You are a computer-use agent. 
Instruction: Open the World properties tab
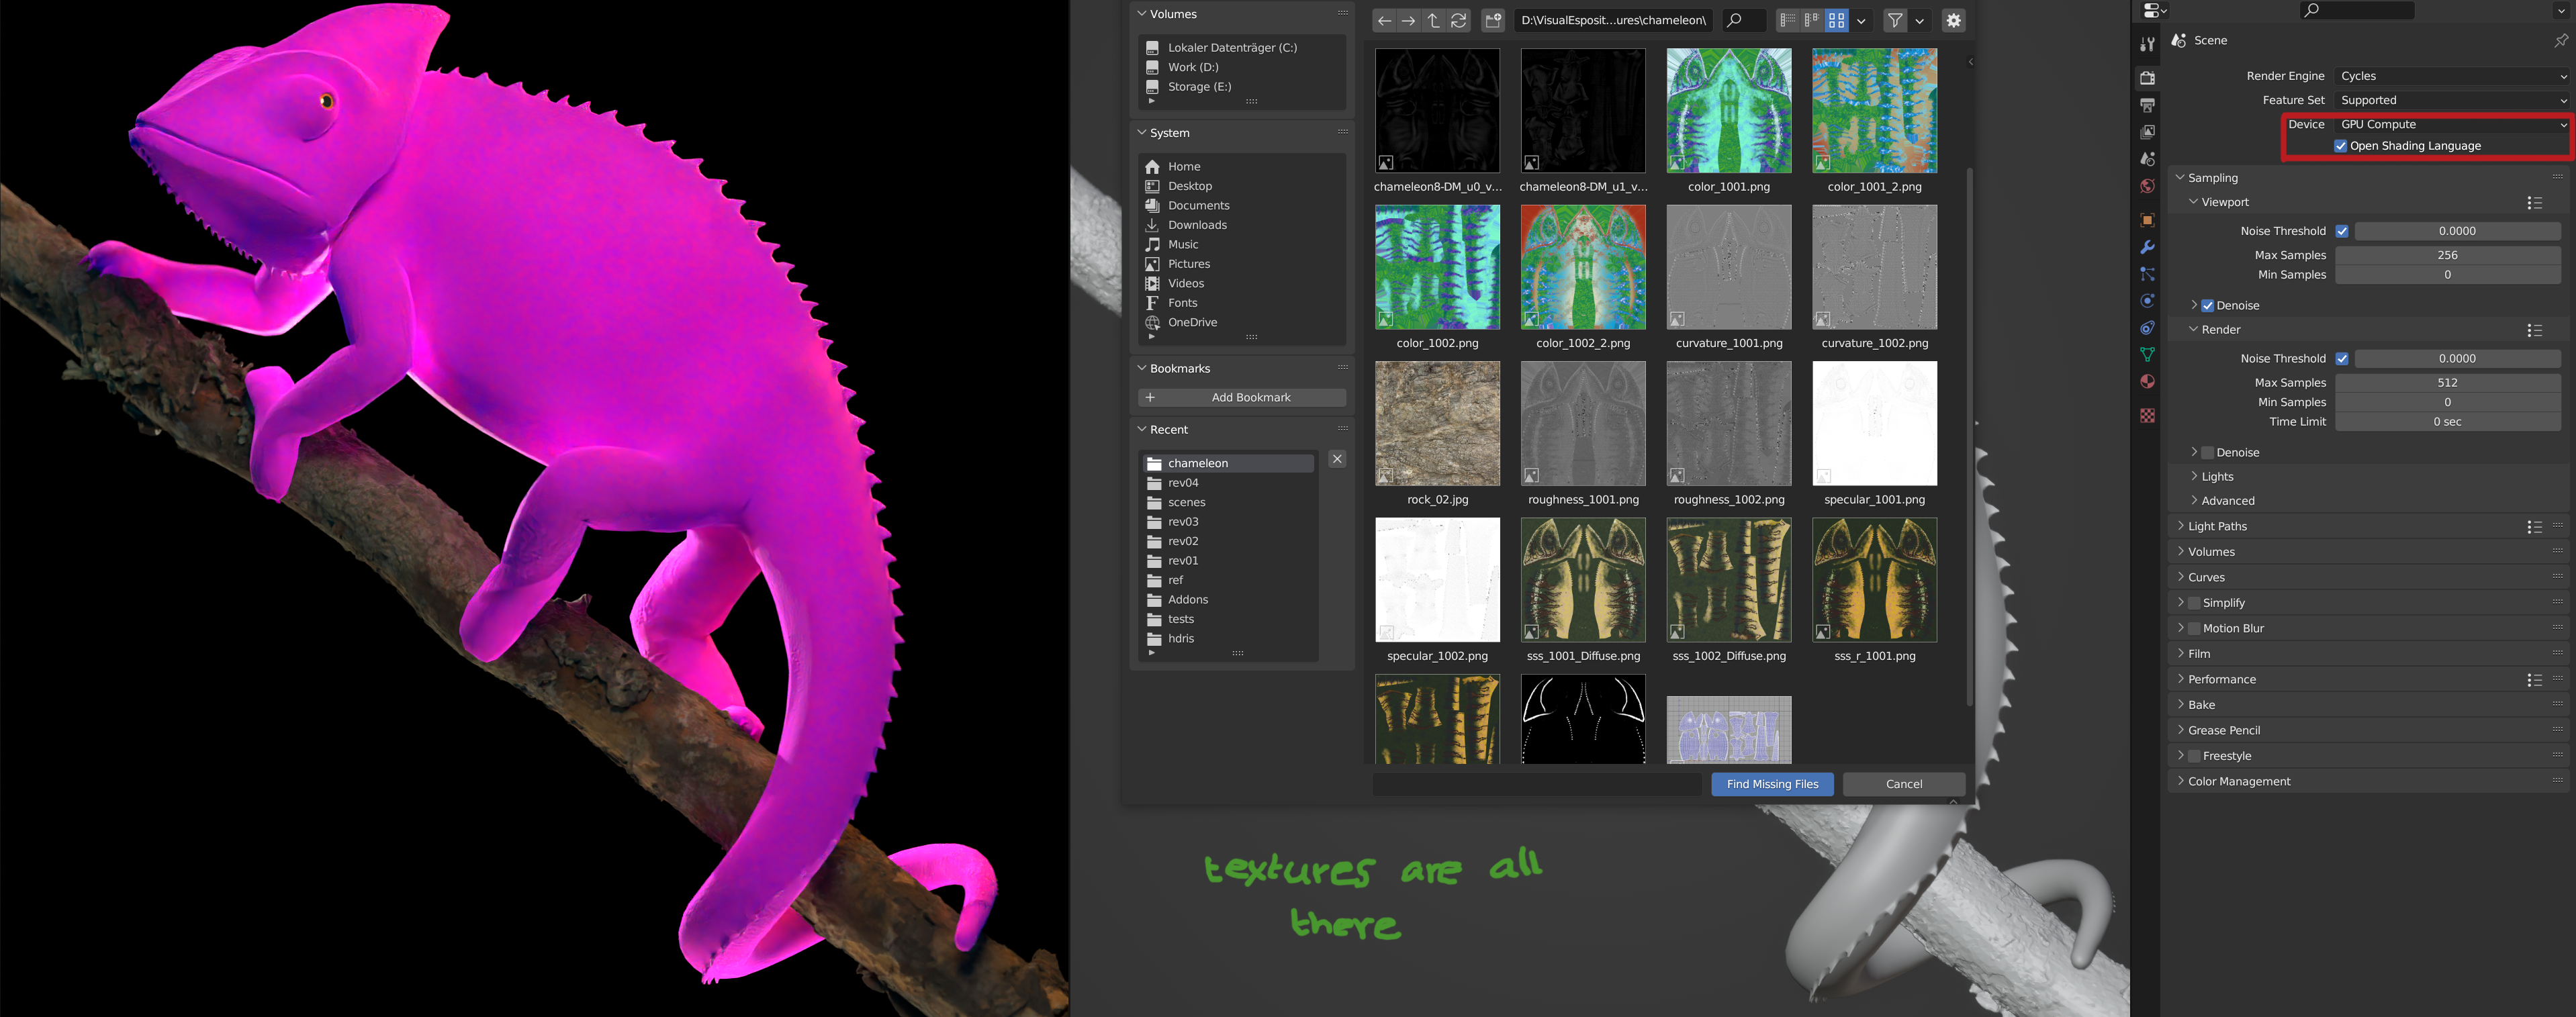point(2147,186)
